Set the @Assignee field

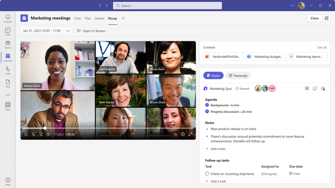pyautogui.click(x=269, y=174)
